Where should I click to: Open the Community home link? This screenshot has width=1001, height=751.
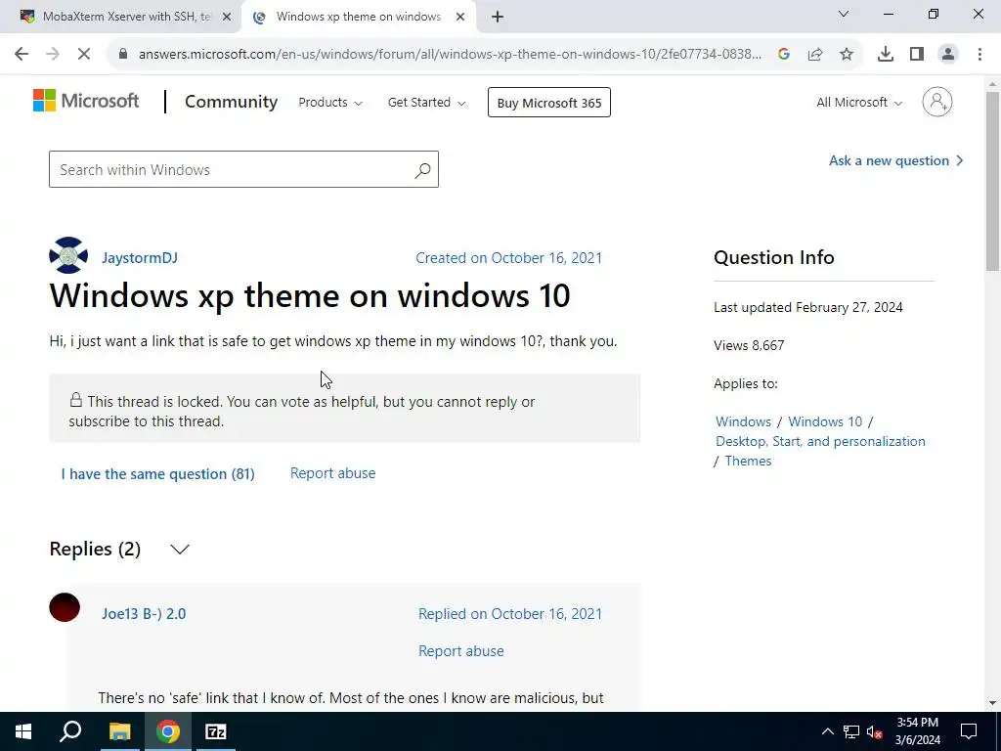(x=231, y=102)
